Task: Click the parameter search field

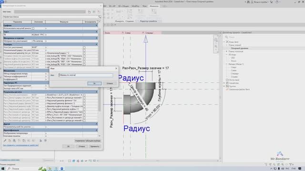Action: pyautogui.click(x=50, y=17)
